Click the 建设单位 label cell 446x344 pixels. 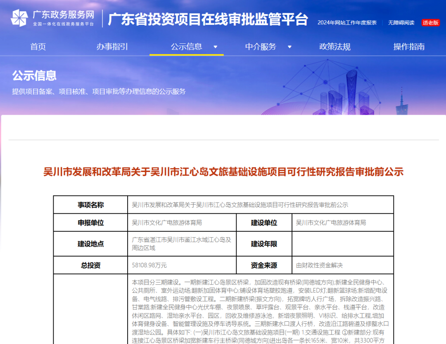coord(264,223)
